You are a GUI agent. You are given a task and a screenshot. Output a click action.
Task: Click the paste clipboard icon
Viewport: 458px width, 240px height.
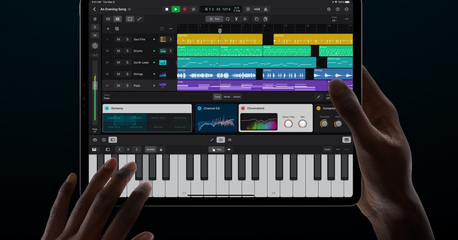click(x=265, y=19)
